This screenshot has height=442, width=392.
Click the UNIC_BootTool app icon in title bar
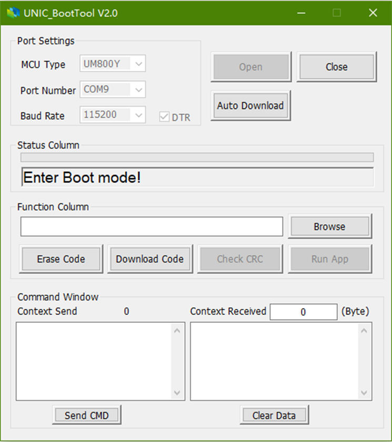click(12, 13)
